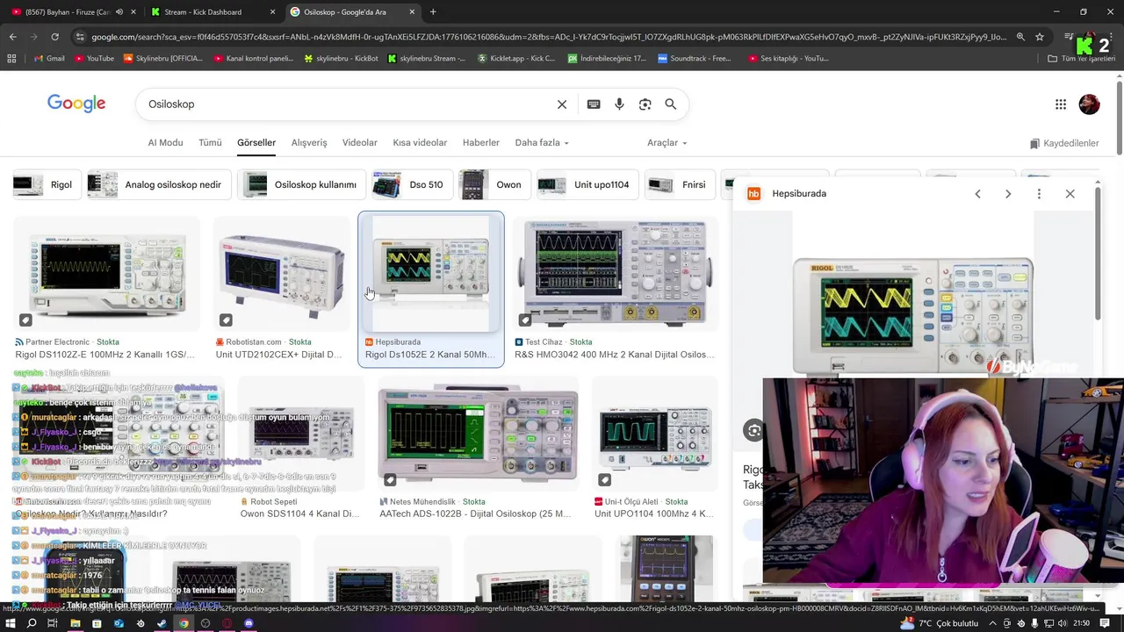
Task: Expand the Daha fazla dropdown
Action: pos(542,142)
